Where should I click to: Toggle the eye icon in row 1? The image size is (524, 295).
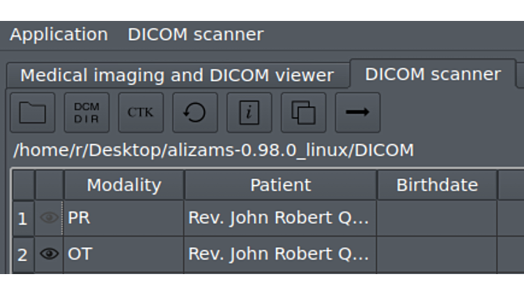pos(49,218)
